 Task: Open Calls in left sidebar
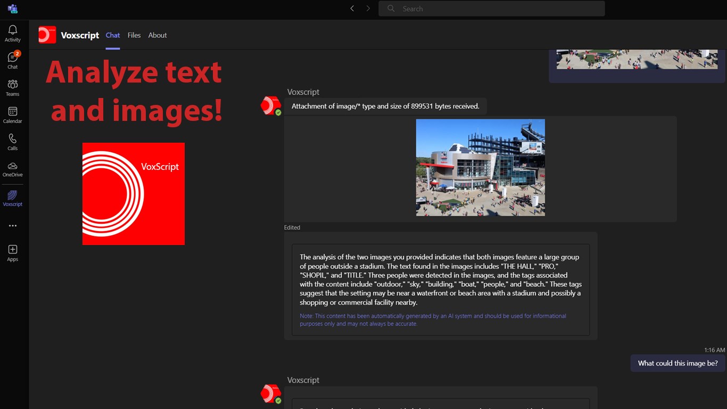[x=12, y=142]
